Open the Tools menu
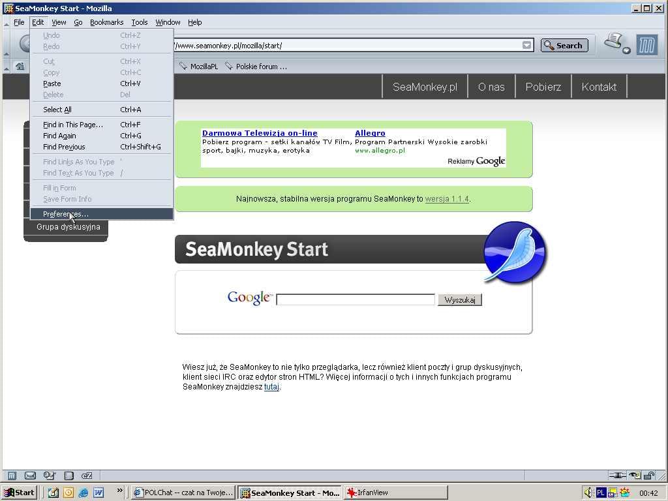 coord(140,22)
